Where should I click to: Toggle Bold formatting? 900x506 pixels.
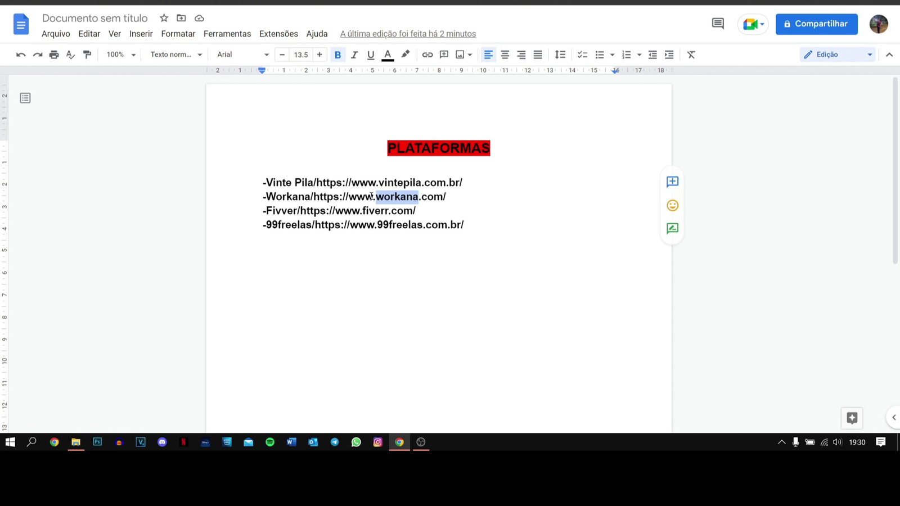[337, 55]
